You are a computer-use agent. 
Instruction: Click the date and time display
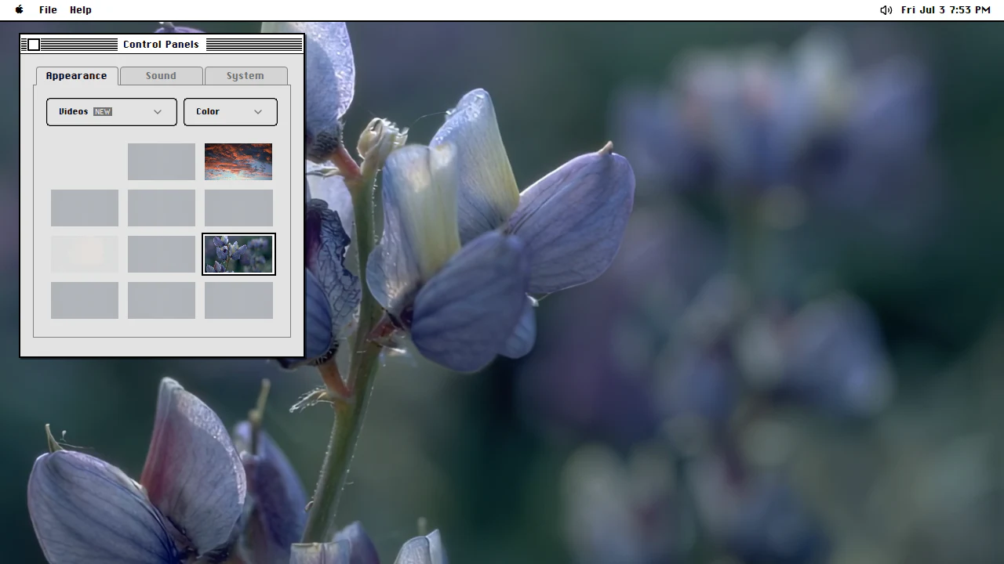[x=946, y=10]
